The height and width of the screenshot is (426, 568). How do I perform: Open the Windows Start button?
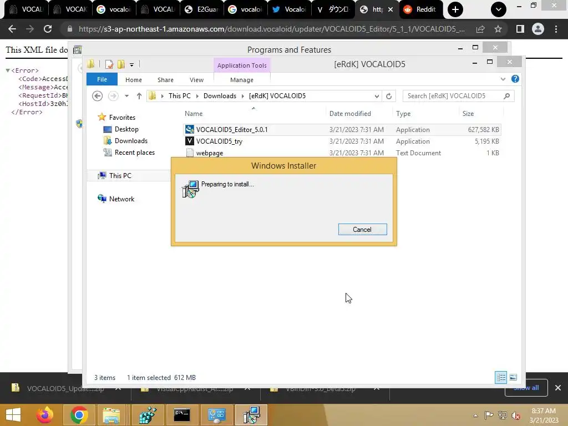(13, 415)
